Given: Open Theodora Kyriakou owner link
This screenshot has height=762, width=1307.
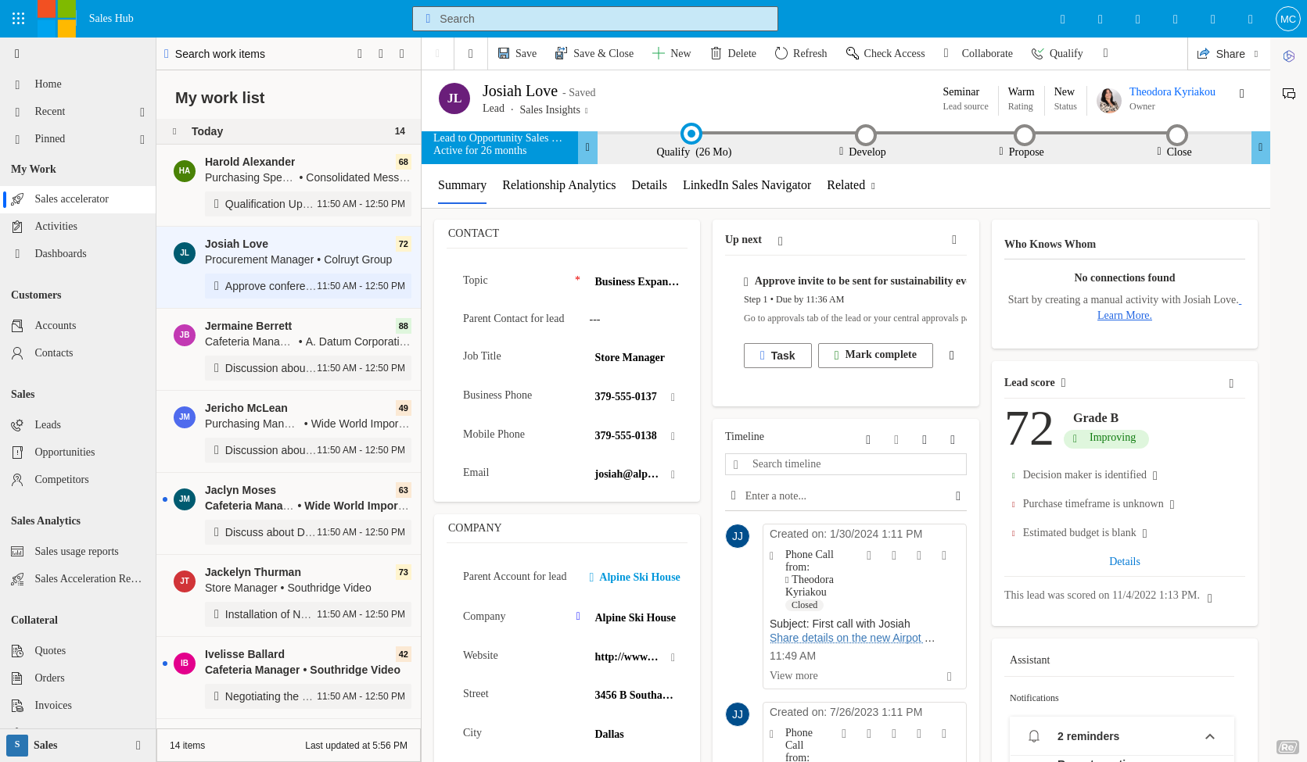Looking at the screenshot, I should 1172,91.
